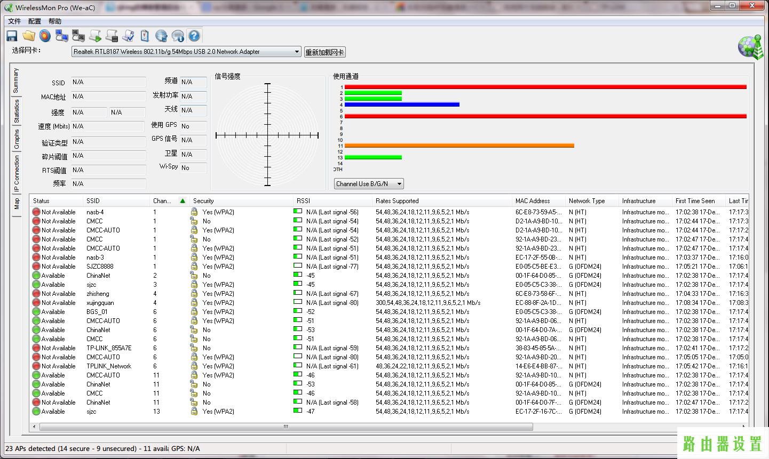The image size is (769, 459).
Task: Click the bullseye target toolbar icon
Action: point(45,36)
